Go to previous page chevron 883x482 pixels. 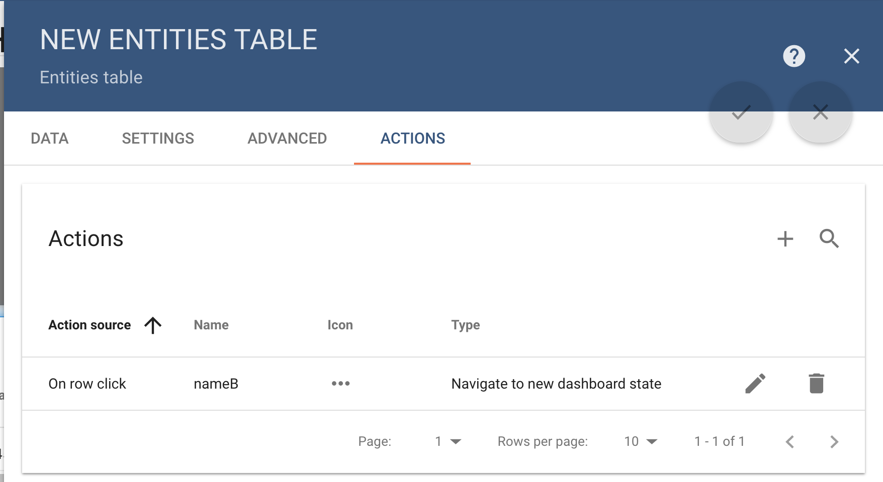click(790, 442)
